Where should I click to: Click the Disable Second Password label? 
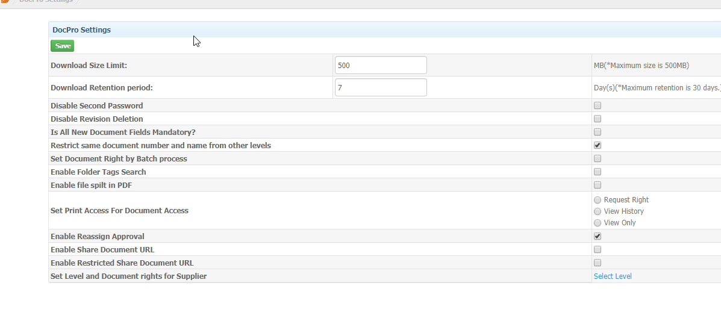point(96,105)
